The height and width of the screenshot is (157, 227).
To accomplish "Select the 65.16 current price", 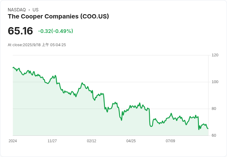I will [20, 31].
